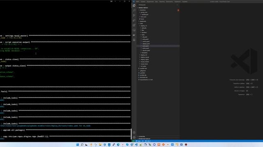Open the Remote Explorer view

tap(134, 30)
